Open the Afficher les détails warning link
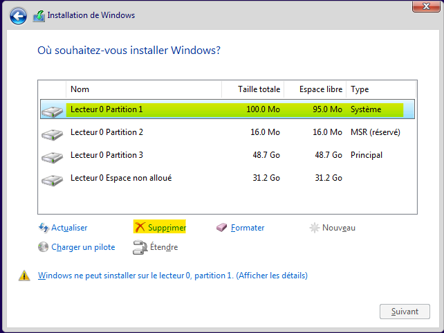444x333 pixels. (x=272, y=276)
